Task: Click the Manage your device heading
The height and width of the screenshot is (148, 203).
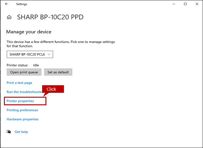Action: tap(29, 32)
